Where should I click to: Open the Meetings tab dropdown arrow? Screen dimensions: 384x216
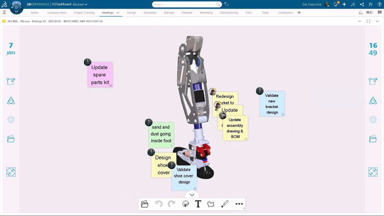pos(118,13)
